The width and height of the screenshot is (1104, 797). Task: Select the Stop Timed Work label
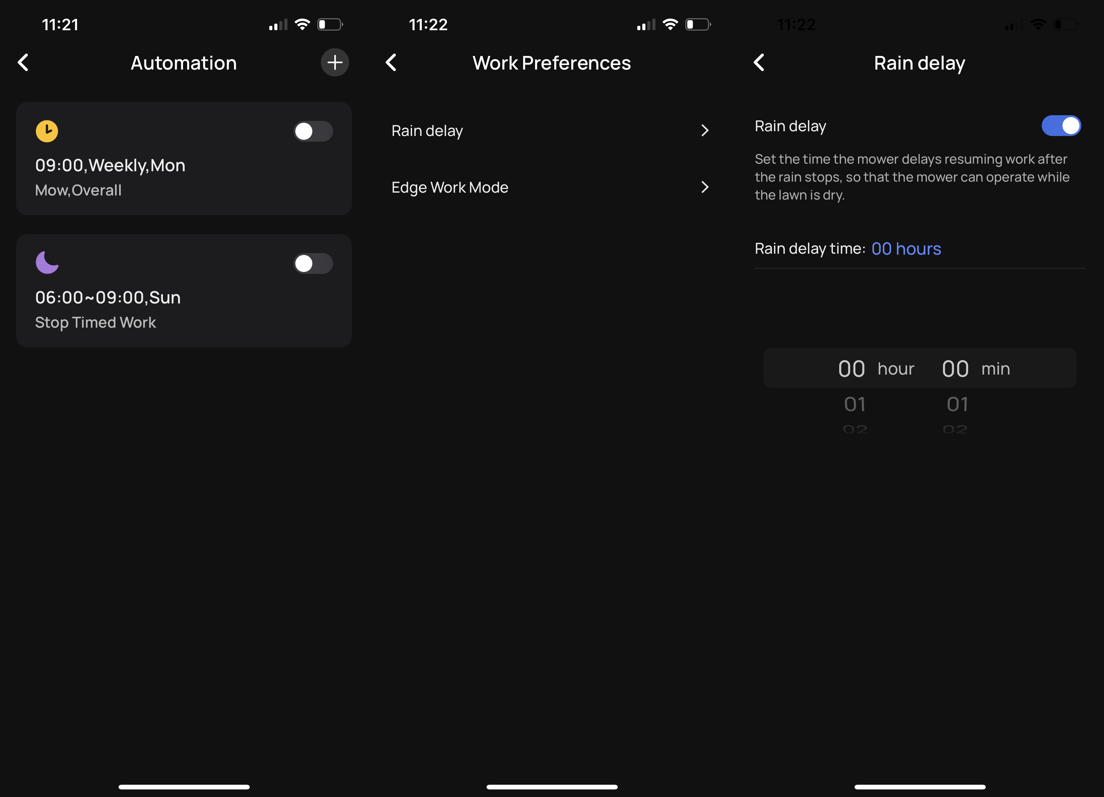pos(95,323)
